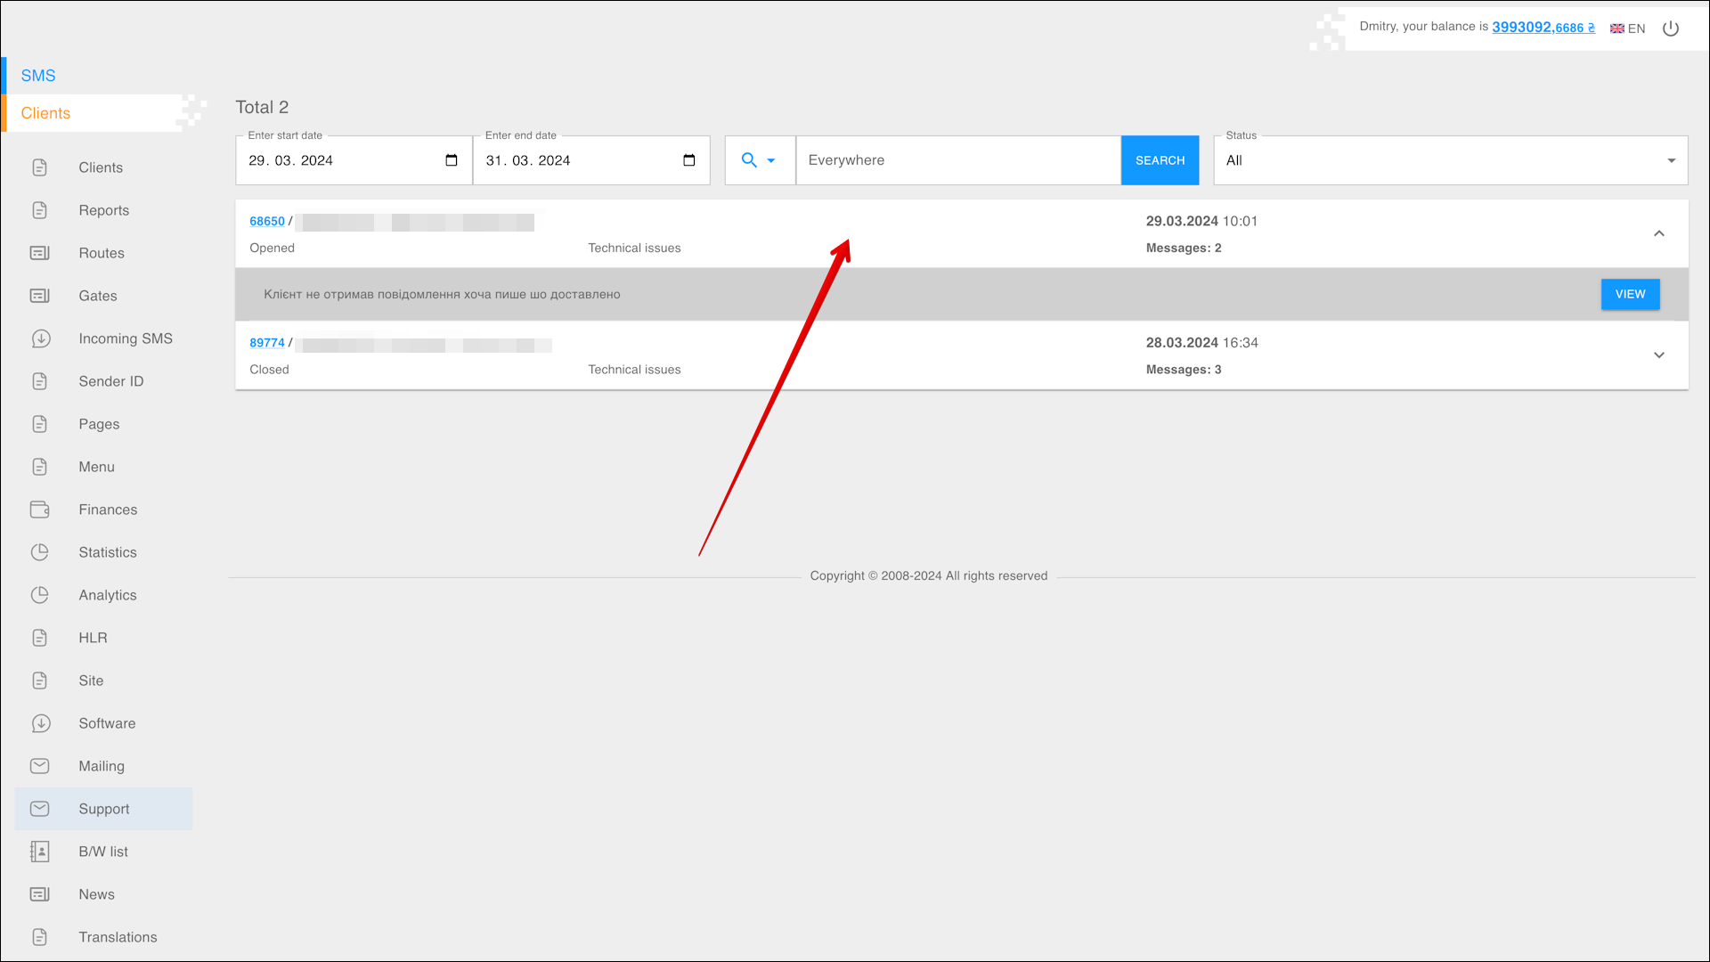Switch to the SMS section tab
1710x962 pixels.
tap(38, 76)
